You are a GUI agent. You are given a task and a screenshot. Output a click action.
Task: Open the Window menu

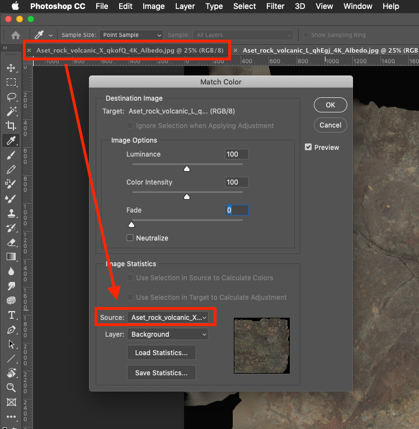tap(357, 6)
